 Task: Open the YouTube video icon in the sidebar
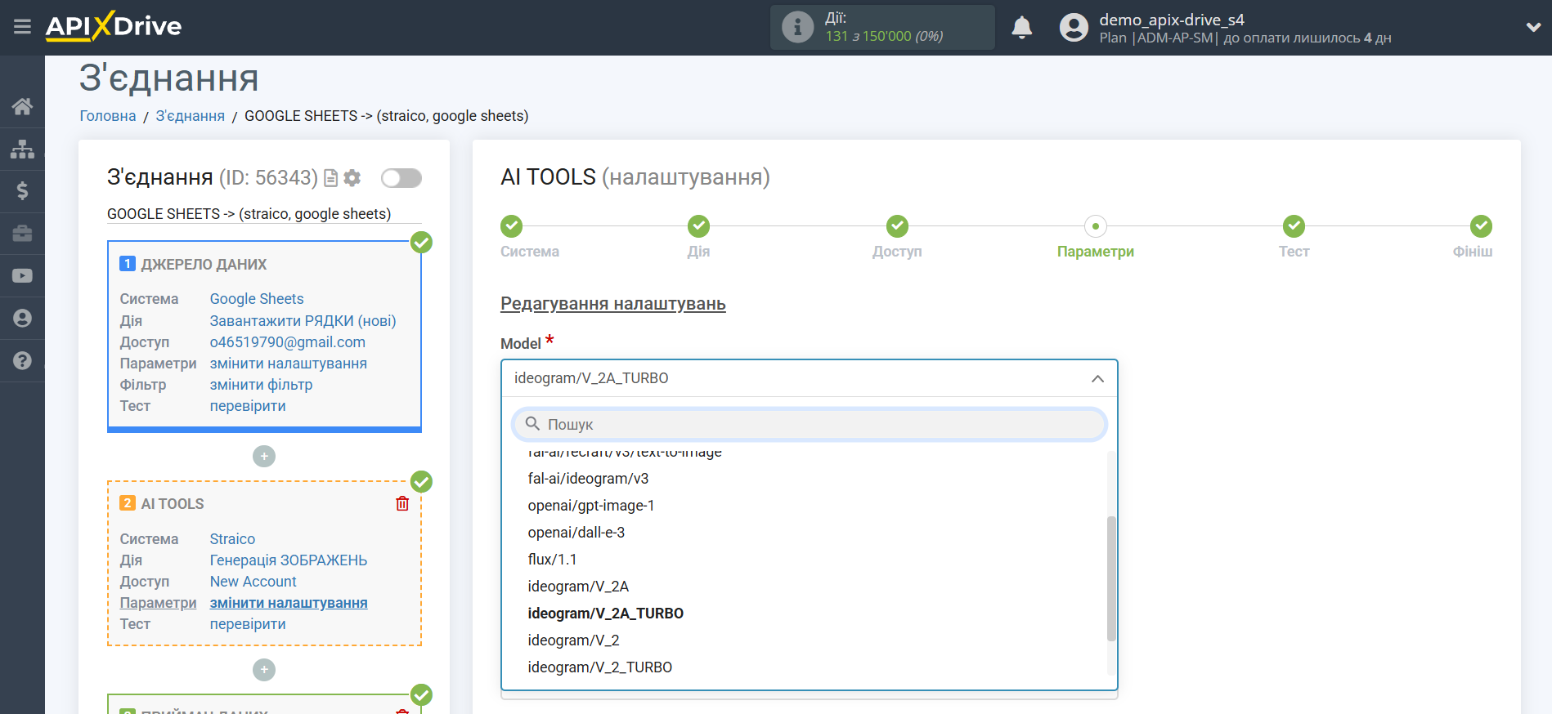tap(22, 276)
